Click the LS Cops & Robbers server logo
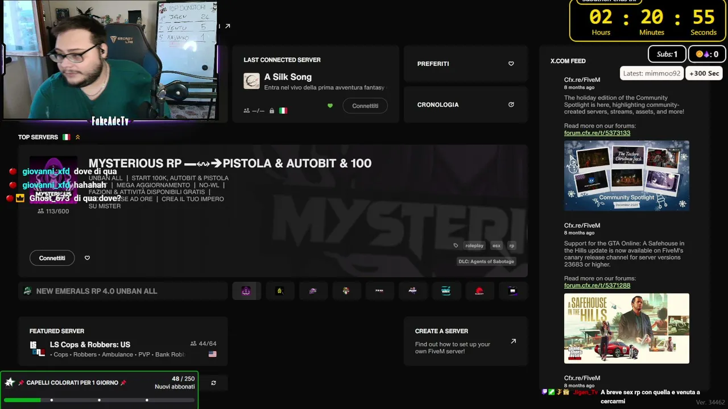The width and height of the screenshot is (728, 409). [x=38, y=349]
